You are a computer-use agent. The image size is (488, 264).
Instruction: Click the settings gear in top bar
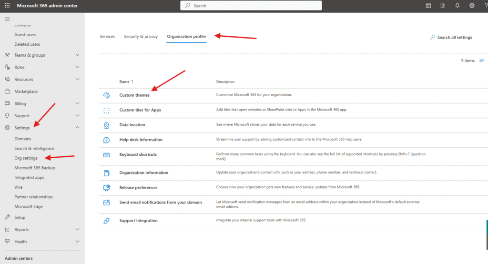pyautogui.click(x=472, y=6)
